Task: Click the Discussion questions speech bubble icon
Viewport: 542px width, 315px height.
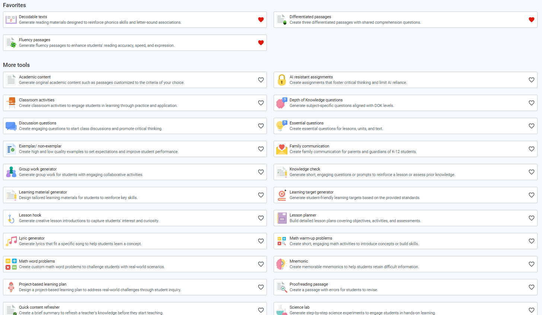Action: [x=11, y=126]
